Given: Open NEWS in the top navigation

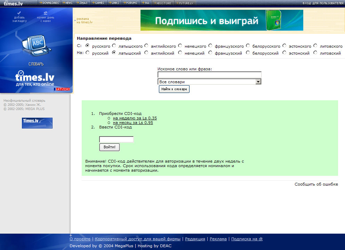Looking at the screenshot, I should [67, 3].
